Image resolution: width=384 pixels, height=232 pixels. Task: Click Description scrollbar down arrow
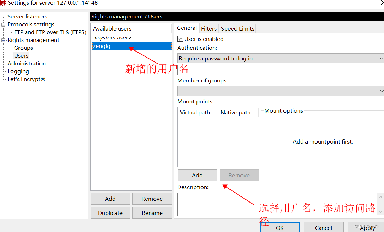(380, 211)
